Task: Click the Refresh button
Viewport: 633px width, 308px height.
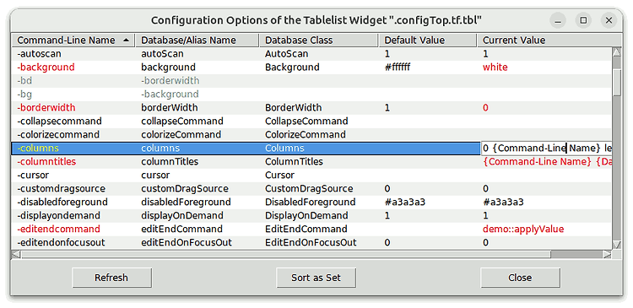Action: pyautogui.click(x=111, y=278)
